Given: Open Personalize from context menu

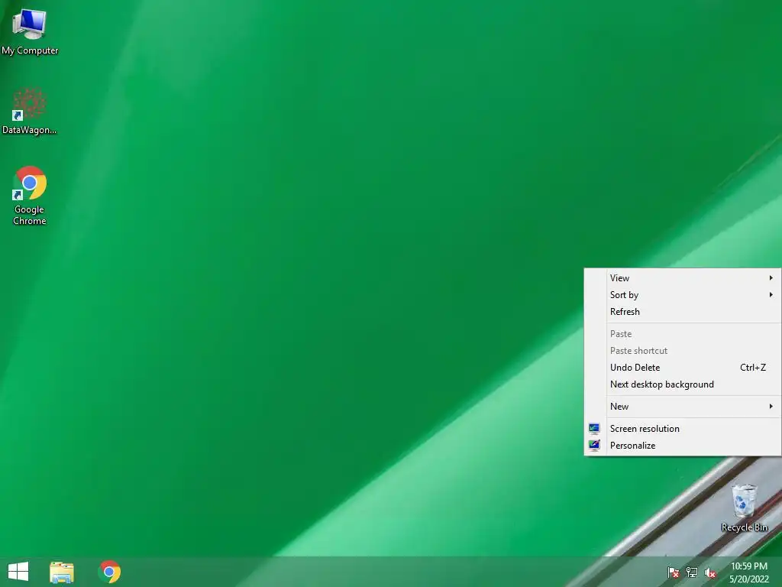Looking at the screenshot, I should 682,446.
